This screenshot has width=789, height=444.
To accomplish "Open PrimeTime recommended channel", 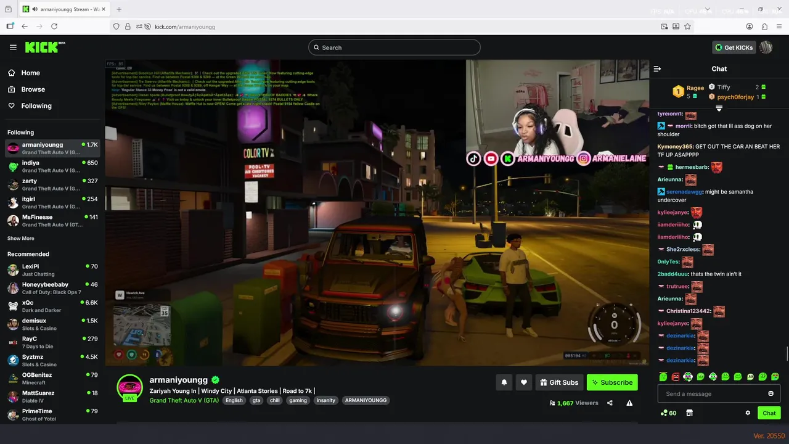I will [x=52, y=414].
